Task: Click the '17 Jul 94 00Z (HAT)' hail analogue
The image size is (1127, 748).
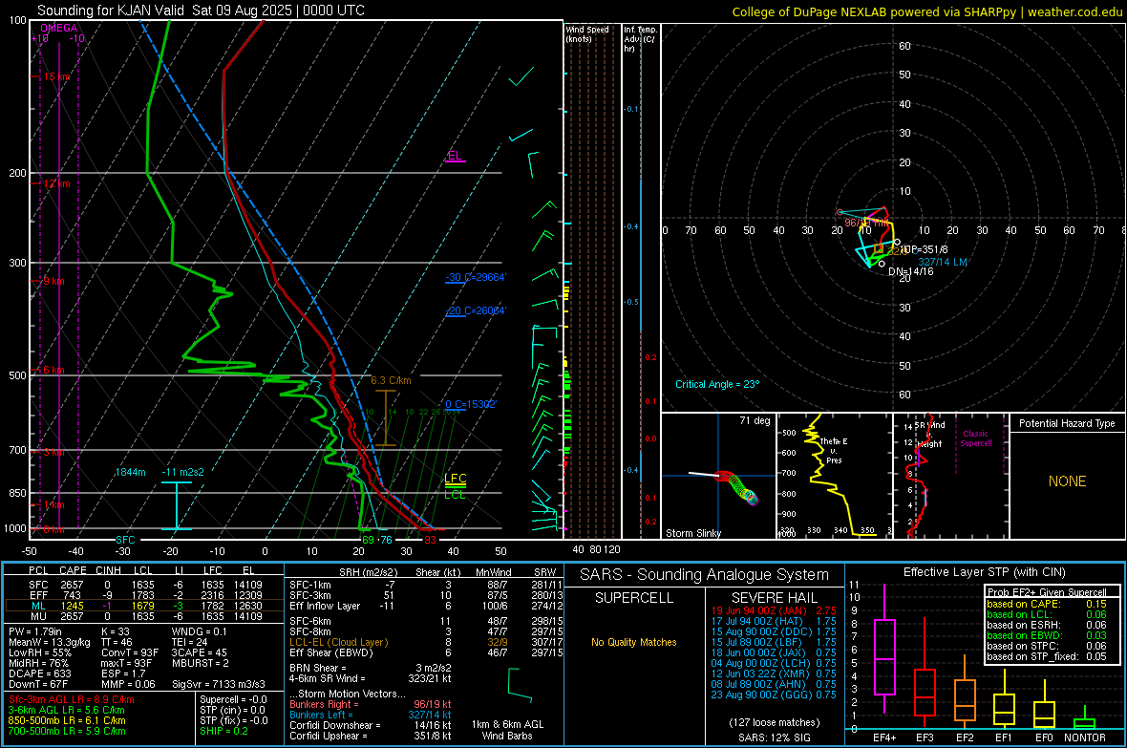Action: click(x=756, y=621)
